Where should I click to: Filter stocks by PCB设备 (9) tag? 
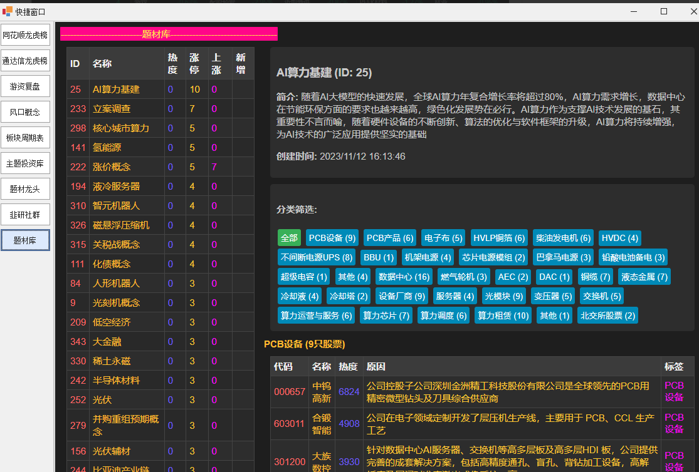pyautogui.click(x=332, y=238)
